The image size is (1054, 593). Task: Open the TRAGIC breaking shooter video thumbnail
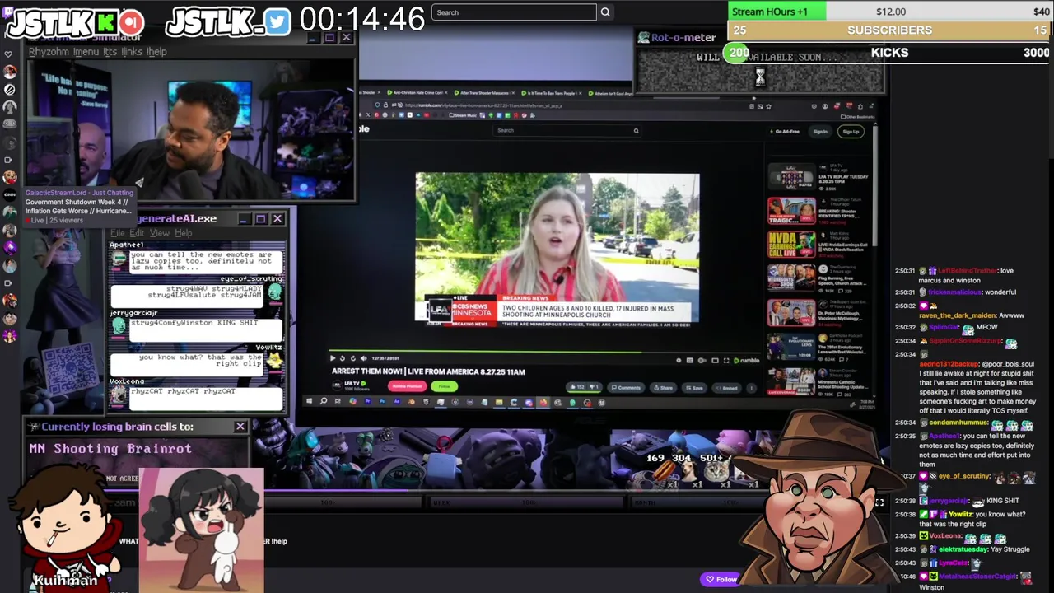click(x=791, y=211)
